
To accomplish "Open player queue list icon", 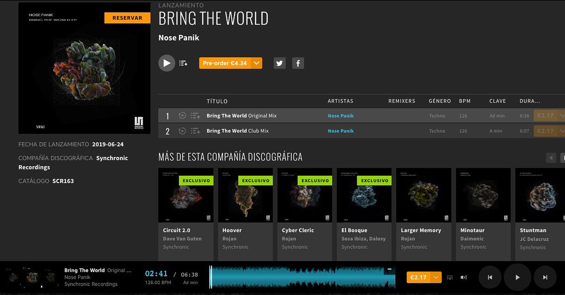I will (x=450, y=278).
